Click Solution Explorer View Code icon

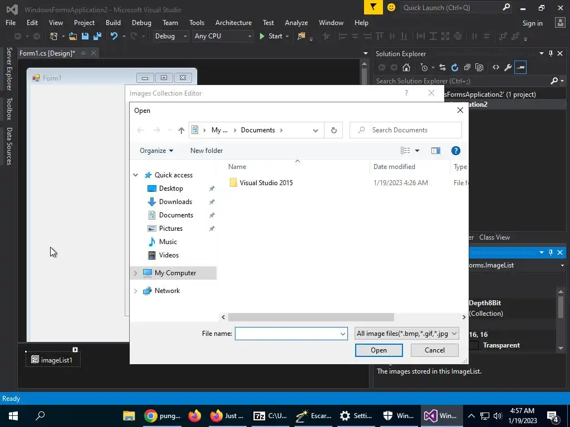pyautogui.click(x=496, y=67)
